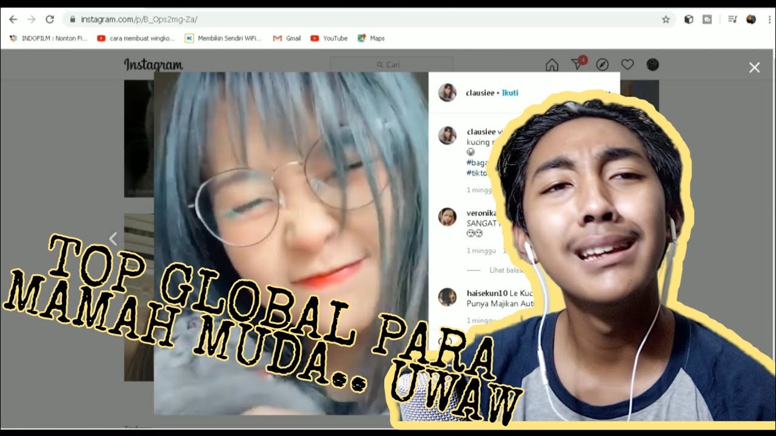Open the Chrome profile avatar
Image resolution: width=776 pixels, height=436 pixels.
(x=751, y=19)
